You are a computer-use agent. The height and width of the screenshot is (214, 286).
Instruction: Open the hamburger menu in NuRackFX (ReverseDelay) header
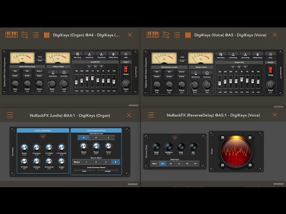click(151, 115)
